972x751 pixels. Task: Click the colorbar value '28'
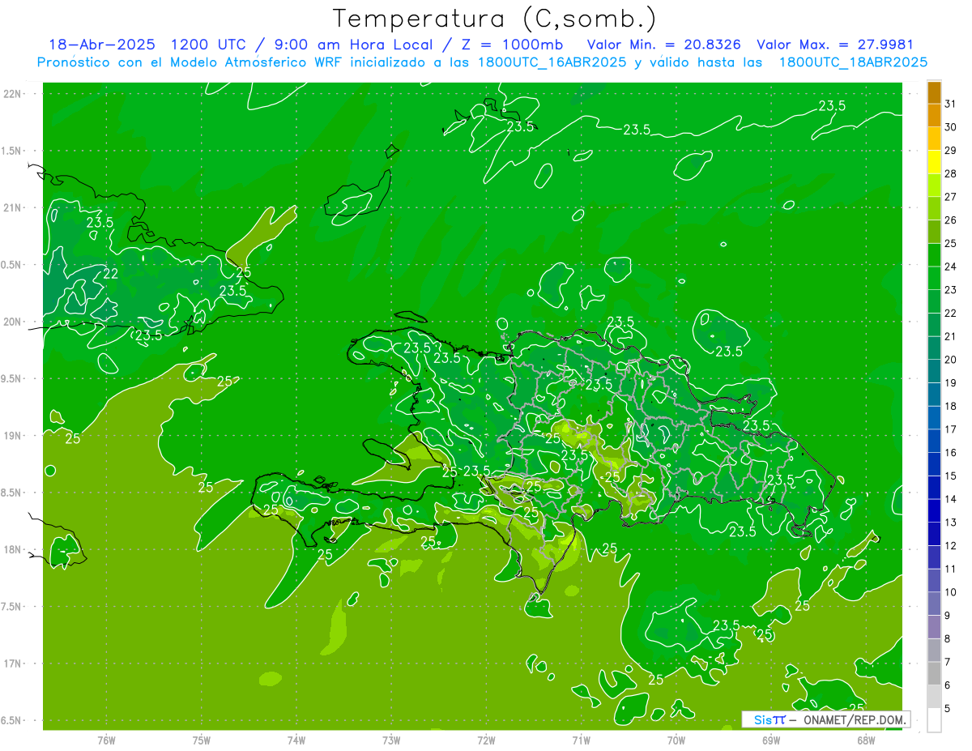[x=950, y=173]
